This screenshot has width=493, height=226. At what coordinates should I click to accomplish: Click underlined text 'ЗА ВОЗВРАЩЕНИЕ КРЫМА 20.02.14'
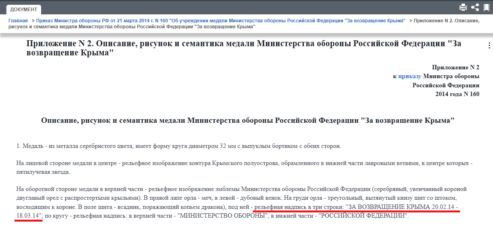click(x=401, y=207)
